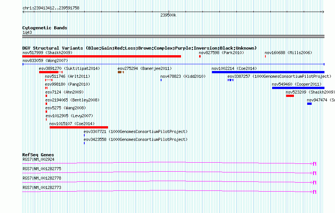Viewport: 335px width, 213px height.
Task: Select the red nsv523209 loss bar
Action: pos(290,96)
